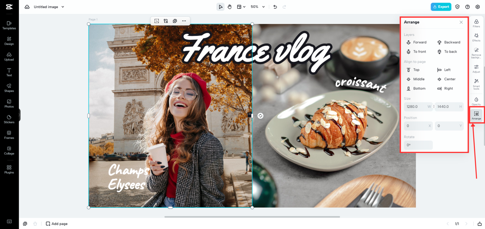
Task: Click the cloud save status icon
Action: (x=27, y=7)
